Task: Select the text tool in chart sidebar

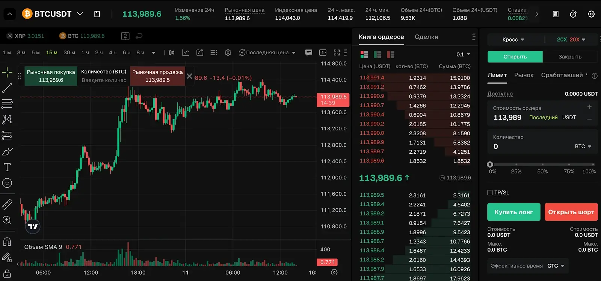Action: [x=7, y=167]
